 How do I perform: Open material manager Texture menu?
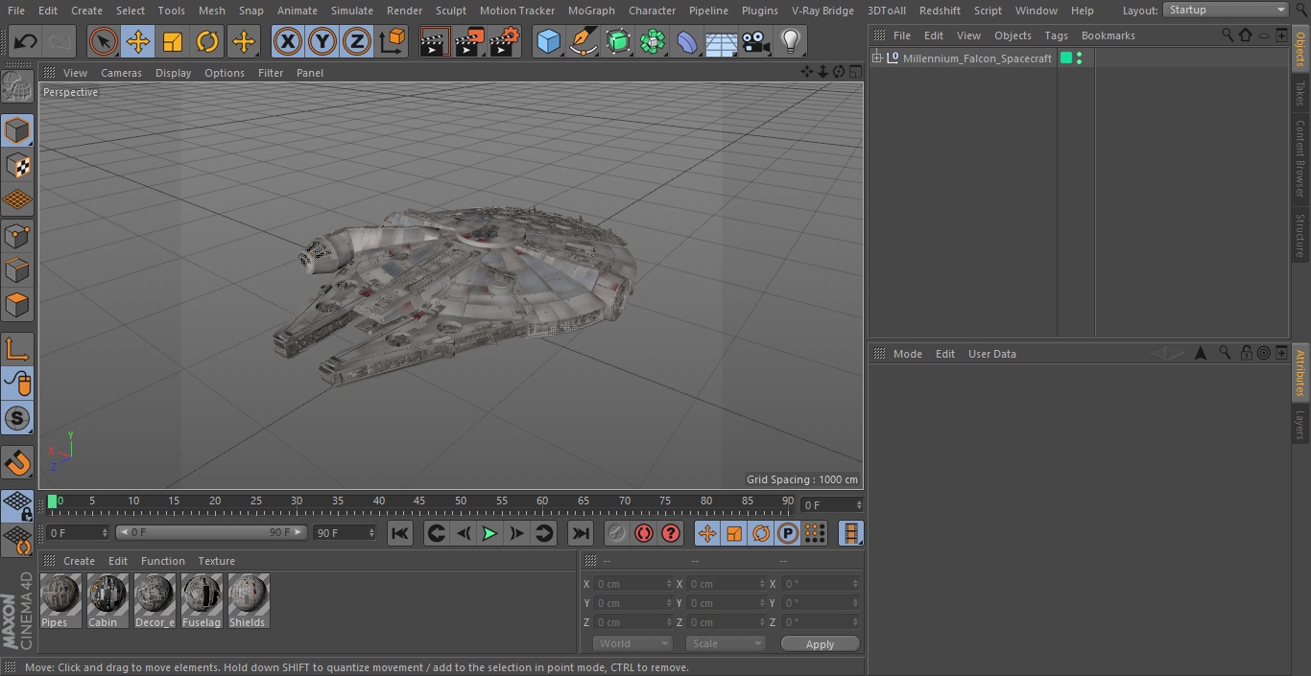click(216, 561)
